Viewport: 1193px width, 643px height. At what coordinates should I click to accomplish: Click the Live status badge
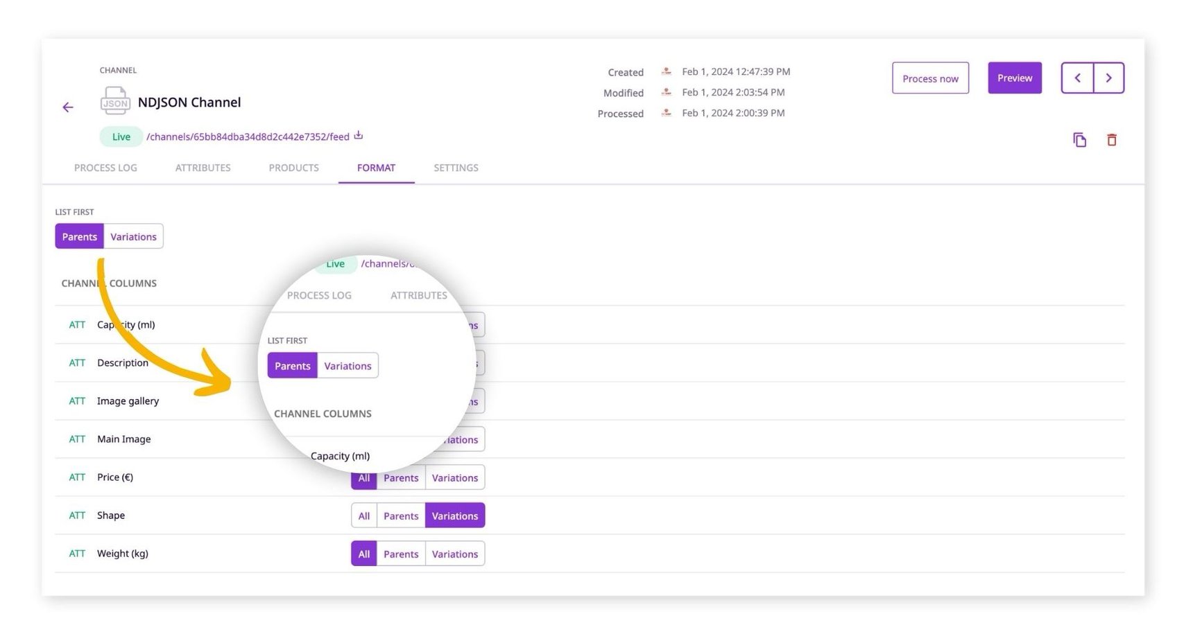tap(121, 136)
